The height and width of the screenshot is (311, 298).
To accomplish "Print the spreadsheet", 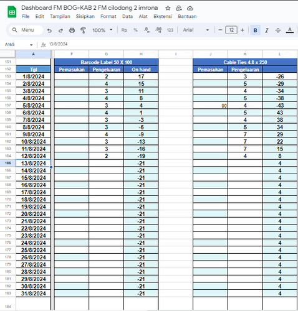I will 72,30.
